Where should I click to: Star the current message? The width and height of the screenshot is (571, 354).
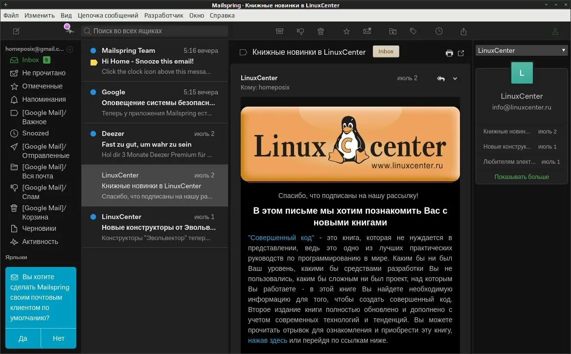(347, 31)
